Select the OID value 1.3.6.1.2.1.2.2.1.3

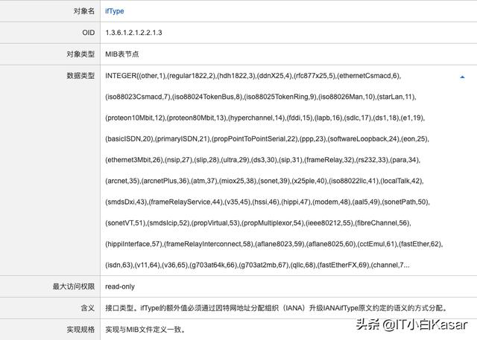(x=133, y=33)
